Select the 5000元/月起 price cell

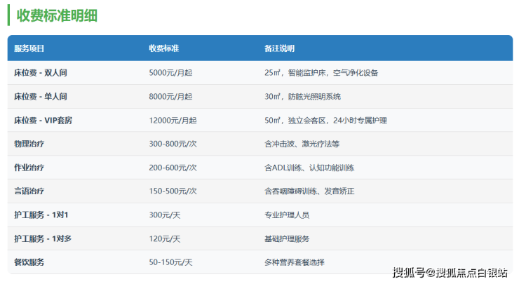click(170, 72)
